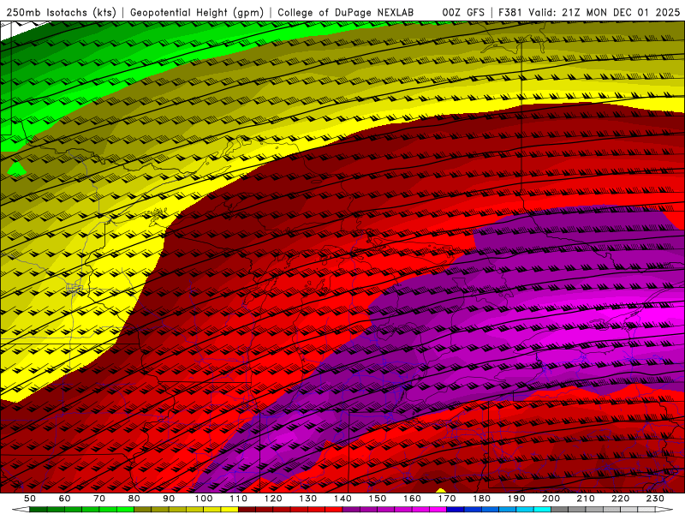Click the 100 knot color bar label
Image resolution: width=685 pixels, height=514 pixels.
pyautogui.click(x=204, y=499)
